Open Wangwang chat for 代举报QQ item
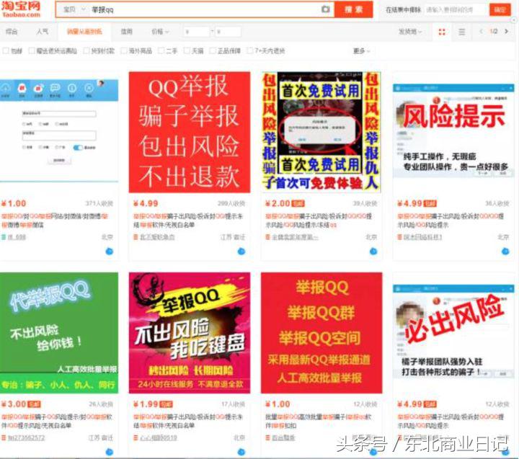This screenshot has width=519, height=459. [110, 452]
